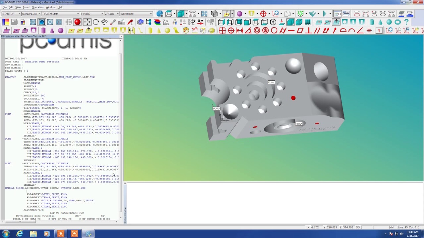The image size is (424, 238).
Task: Click the red position dimension crosshair icon
Action: pyautogui.click(x=231, y=31)
